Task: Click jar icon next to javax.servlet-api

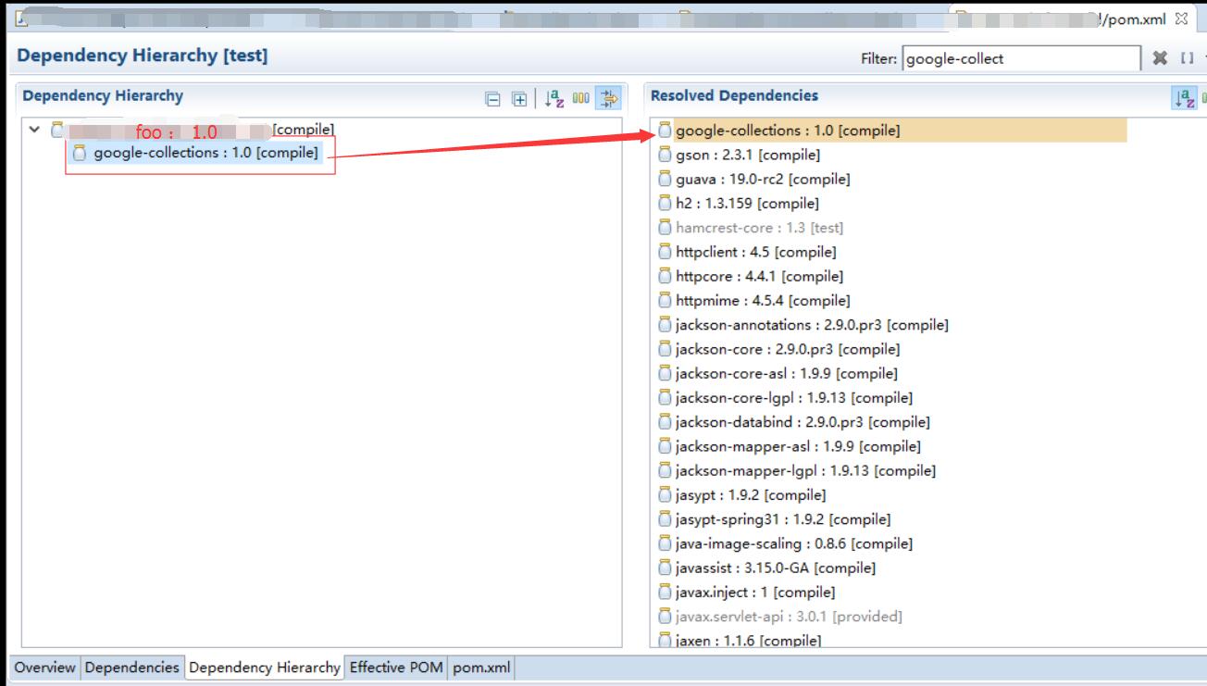Action: (665, 617)
